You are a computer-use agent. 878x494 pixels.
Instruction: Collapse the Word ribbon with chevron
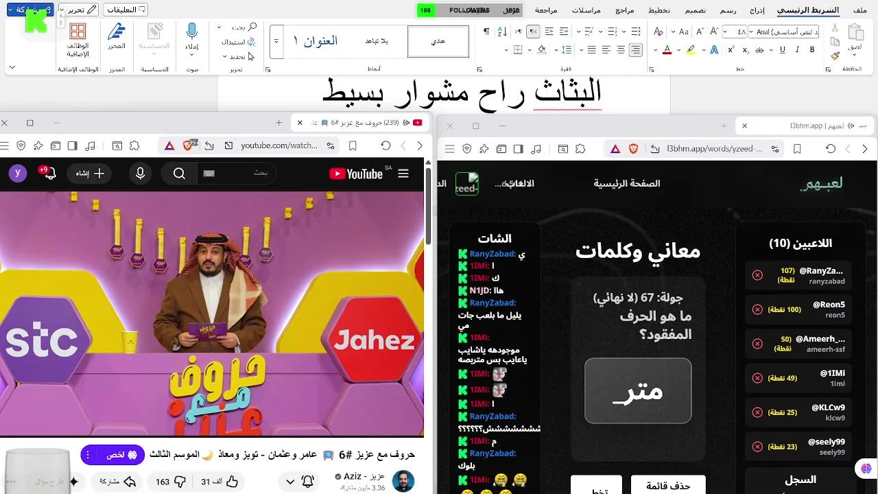pos(12,67)
